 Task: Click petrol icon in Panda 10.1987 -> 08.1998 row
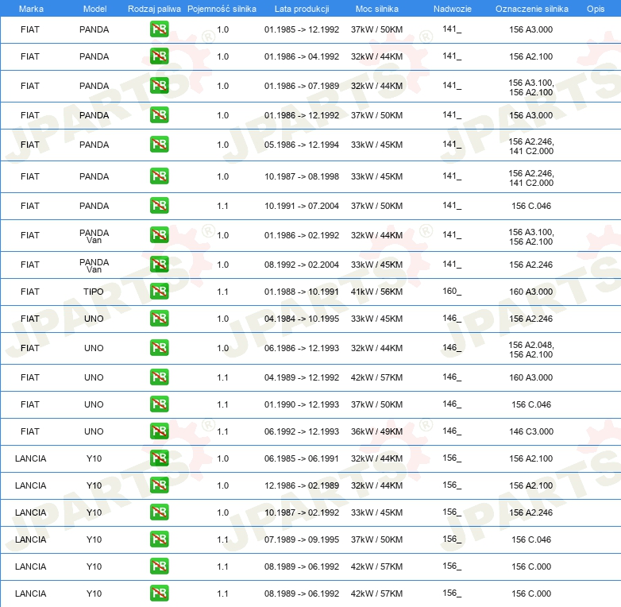click(159, 176)
